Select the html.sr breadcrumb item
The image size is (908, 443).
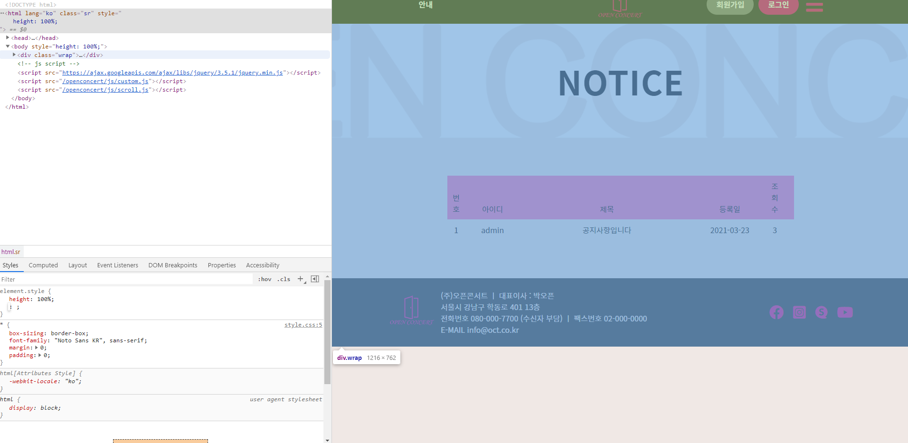pyautogui.click(x=11, y=252)
